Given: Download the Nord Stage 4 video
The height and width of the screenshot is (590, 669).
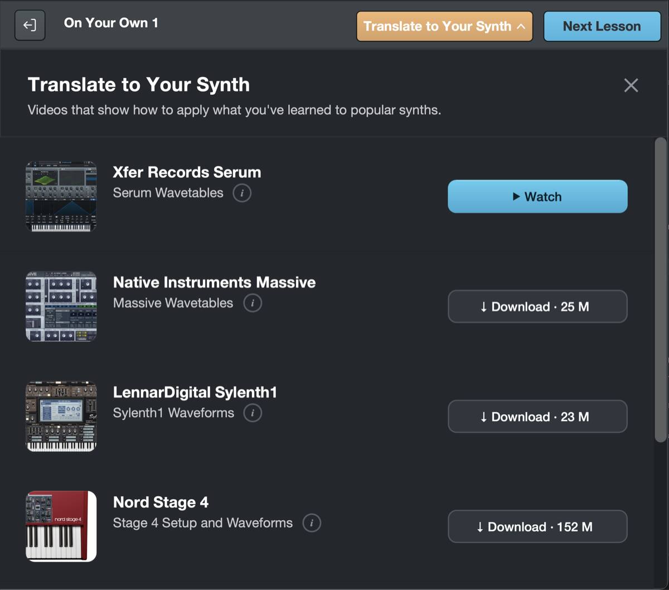Looking at the screenshot, I should pyautogui.click(x=537, y=526).
